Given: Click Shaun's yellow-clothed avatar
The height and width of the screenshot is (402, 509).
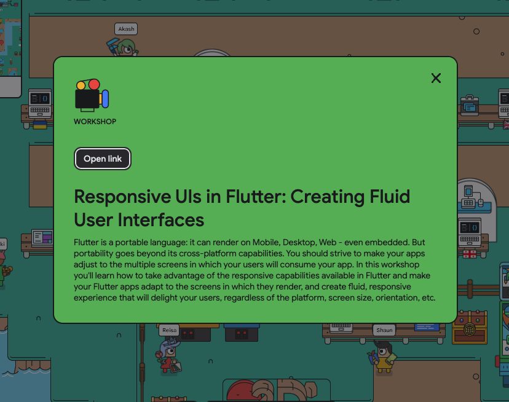Looking at the screenshot, I should 383,357.
